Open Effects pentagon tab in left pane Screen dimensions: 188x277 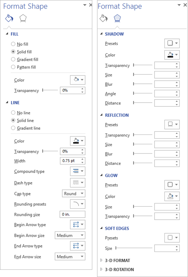click(x=23, y=19)
